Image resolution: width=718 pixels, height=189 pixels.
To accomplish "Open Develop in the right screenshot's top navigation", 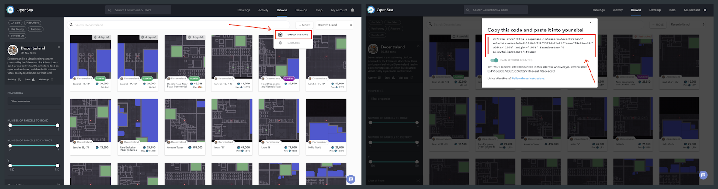I will pyautogui.click(x=655, y=10).
